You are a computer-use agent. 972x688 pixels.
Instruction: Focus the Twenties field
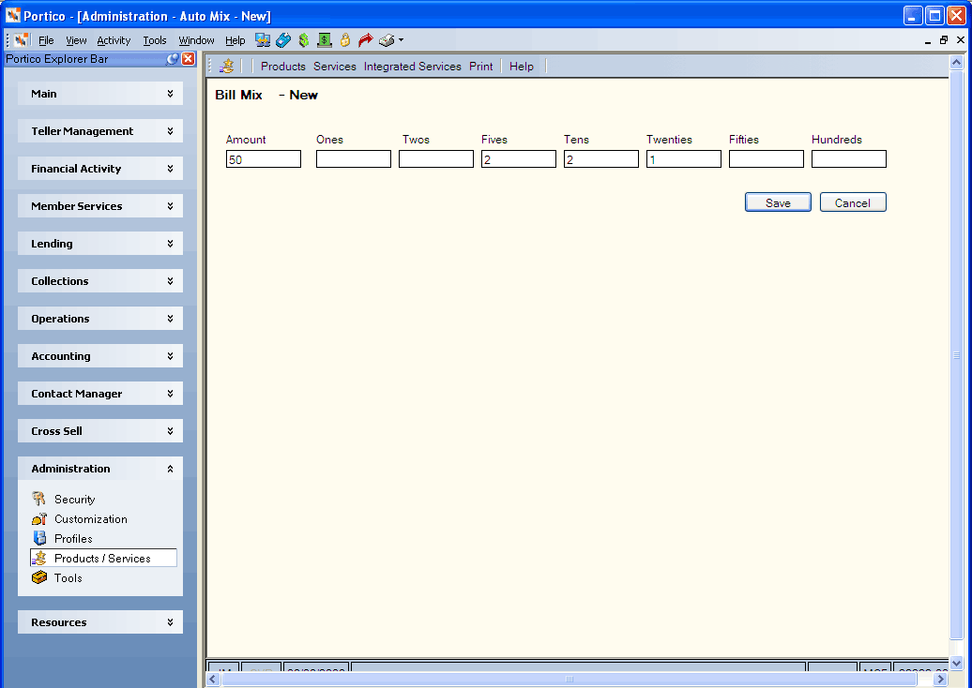click(x=684, y=159)
